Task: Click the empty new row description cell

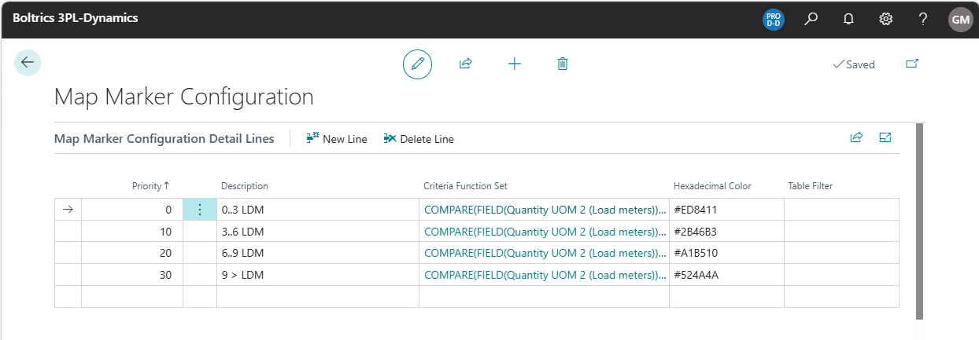Action: tap(318, 297)
